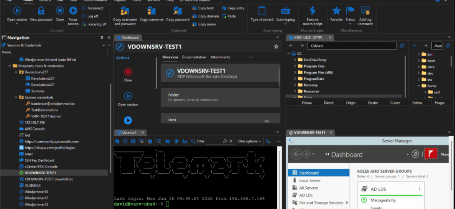The width and height of the screenshot is (455, 209).
Task: Click the Force log off icon
Action: (84, 24)
